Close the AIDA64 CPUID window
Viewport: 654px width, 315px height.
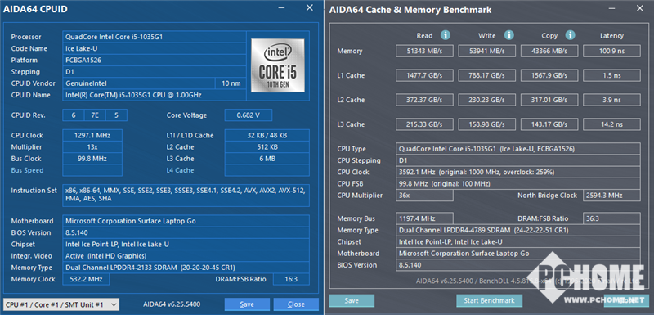coord(310,8)
